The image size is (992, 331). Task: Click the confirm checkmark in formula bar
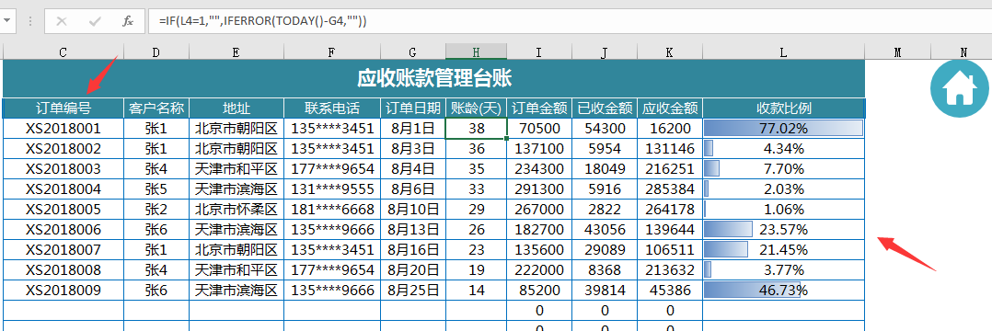[x=95, y=21]
